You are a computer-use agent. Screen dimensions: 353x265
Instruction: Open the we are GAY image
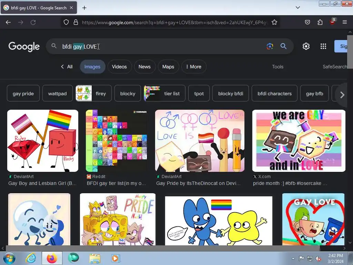pos(299,141)
